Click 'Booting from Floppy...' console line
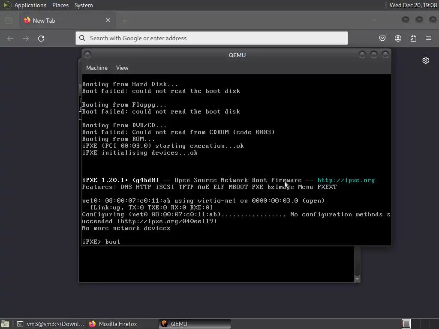This screenshot has width=439, height=329. point(124,105)
